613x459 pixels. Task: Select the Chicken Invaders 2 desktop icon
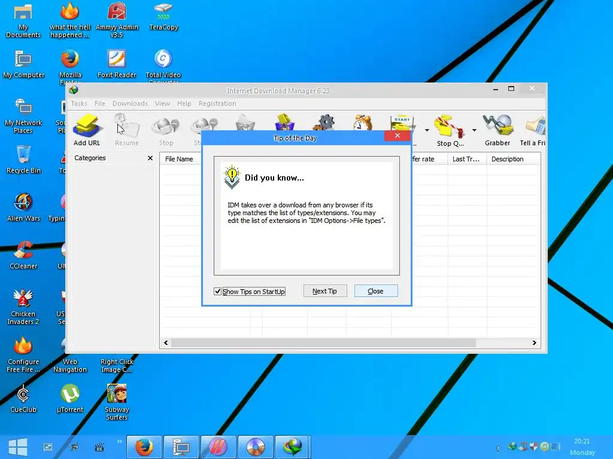click(x=23, y=307)
